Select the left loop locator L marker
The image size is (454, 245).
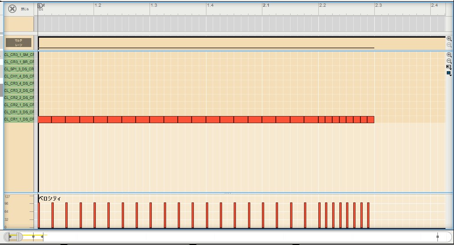tap(40, 5)
